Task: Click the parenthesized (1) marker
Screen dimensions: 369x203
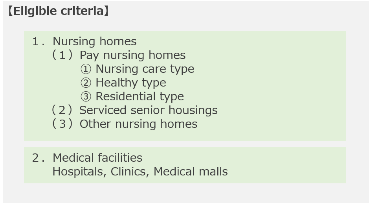Action: (x=62, y=55)
